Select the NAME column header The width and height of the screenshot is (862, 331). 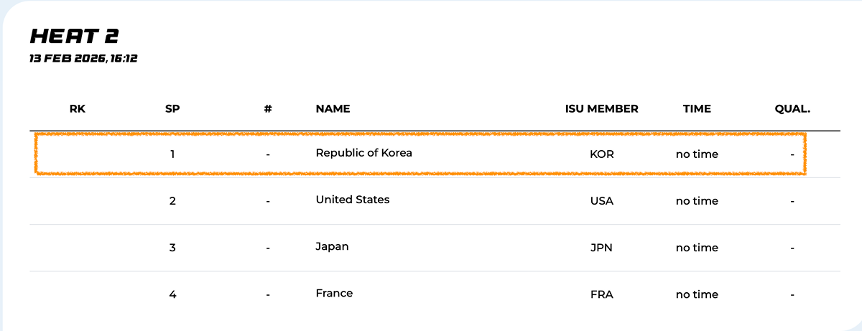(x=333, y=109)
